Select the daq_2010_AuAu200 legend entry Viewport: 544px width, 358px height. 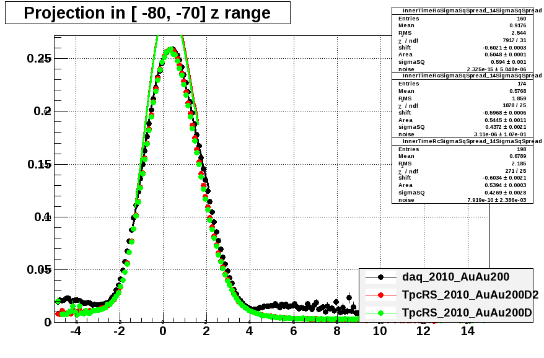tap(455, 277)
